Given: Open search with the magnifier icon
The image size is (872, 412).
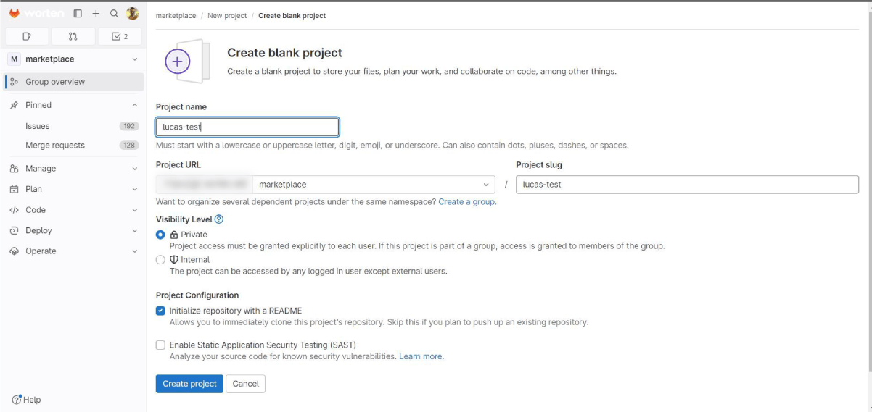Looking at the screenshot, I should (x=114, y=14).
